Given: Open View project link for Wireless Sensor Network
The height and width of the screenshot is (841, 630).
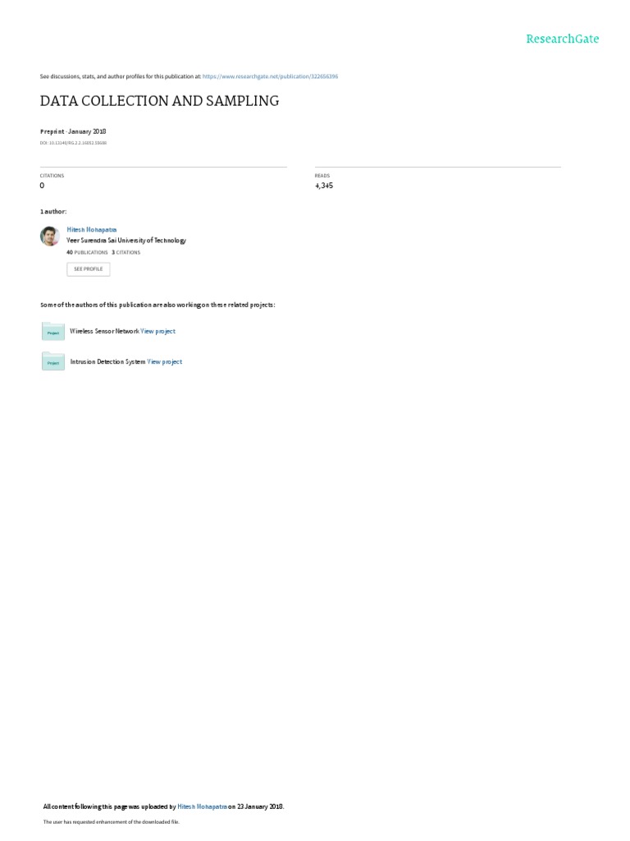Looking at the screenshot, I should click(158, 332).
